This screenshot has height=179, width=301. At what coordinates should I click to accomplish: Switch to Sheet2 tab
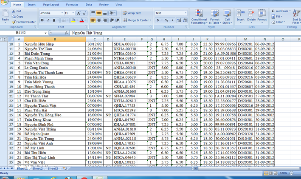[x=37, y=168]
